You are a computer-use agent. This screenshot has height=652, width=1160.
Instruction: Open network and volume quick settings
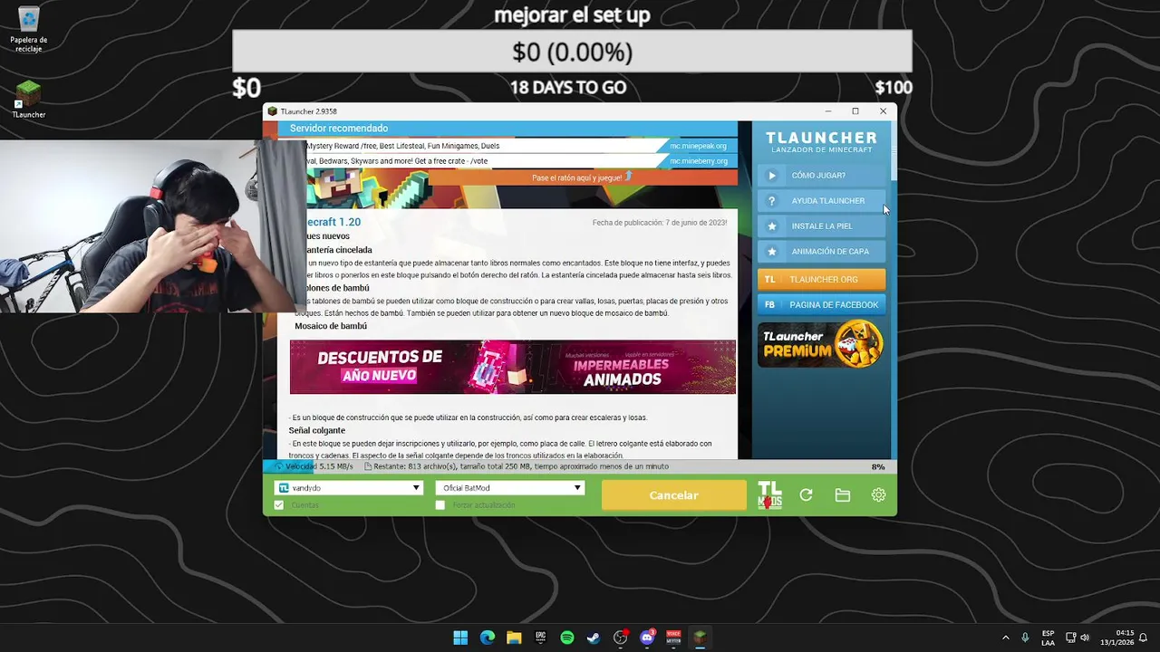(1078, 638)
